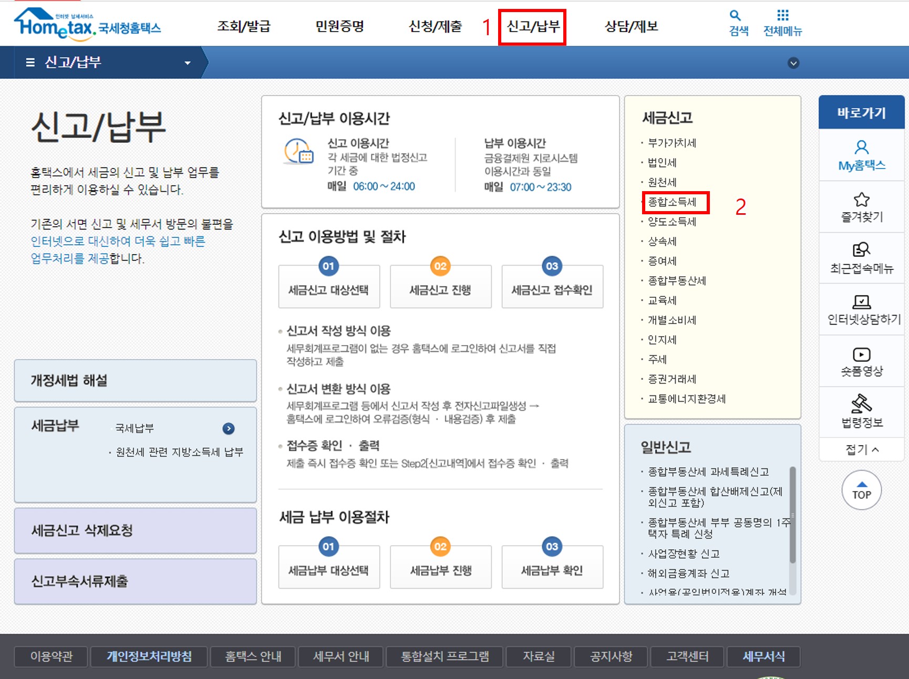Open the 상담/제보 menu
This screenshot has height=679, width=909.
631,26
